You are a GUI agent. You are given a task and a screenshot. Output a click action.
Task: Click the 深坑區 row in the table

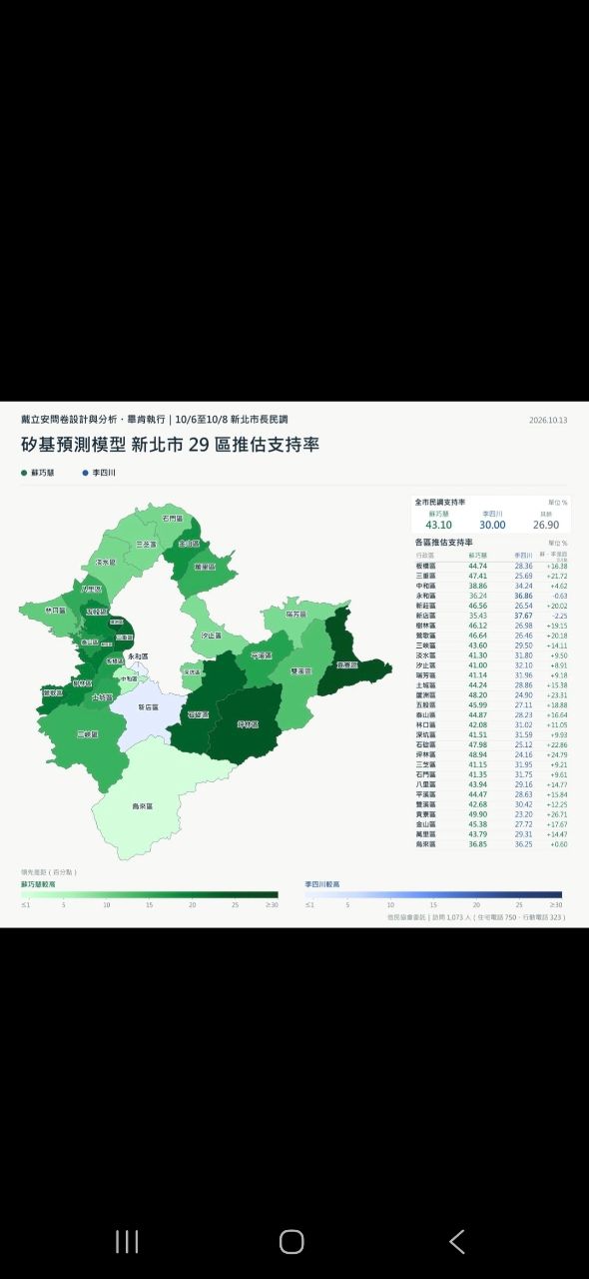point(491,734)
